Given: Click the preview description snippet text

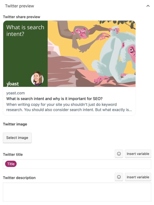Looking at the screenshot, I should pyautogui.click(x=69, y=107).
